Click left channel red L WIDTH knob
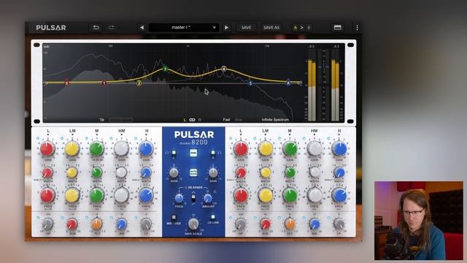467x263 pixels. point(47,172)
